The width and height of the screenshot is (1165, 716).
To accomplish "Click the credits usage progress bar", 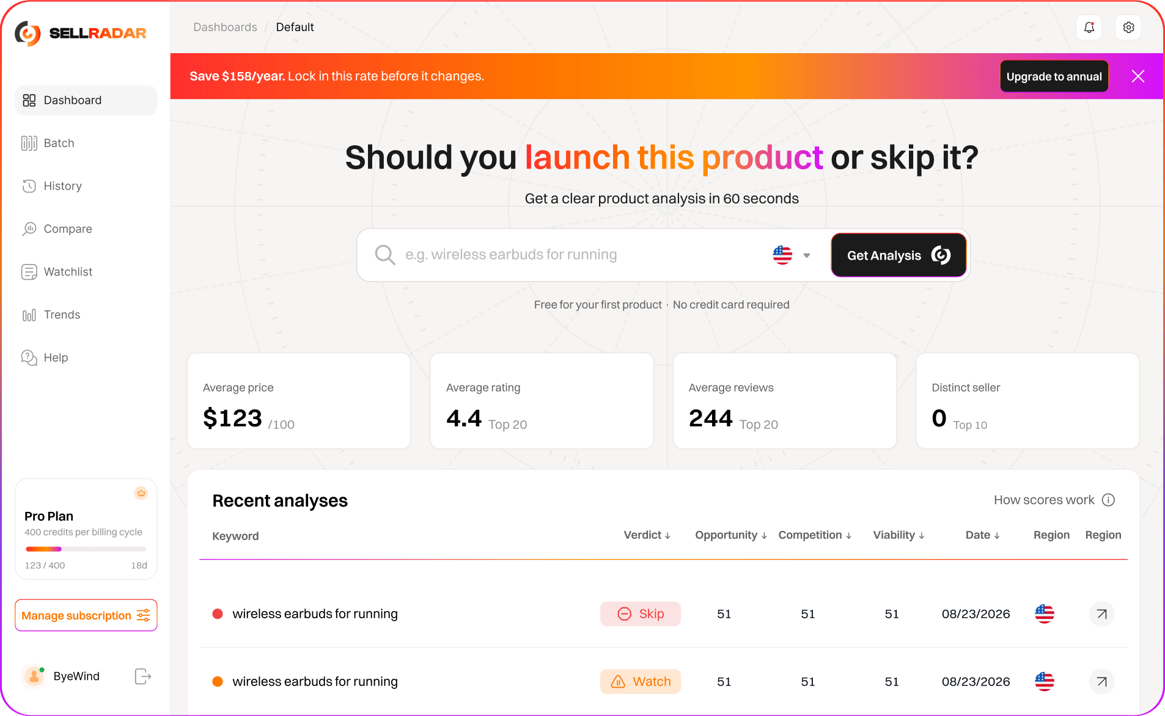I will 86,549.
